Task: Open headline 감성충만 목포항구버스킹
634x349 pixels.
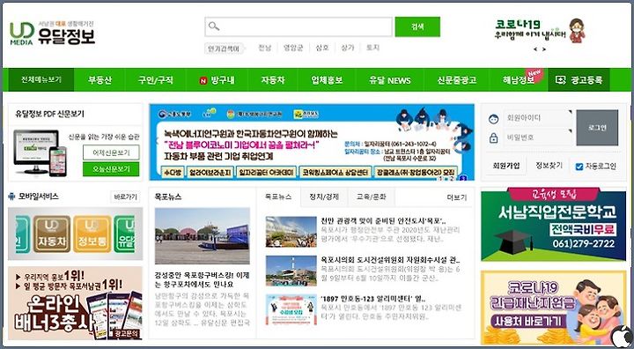Action: (x=203, y=279)
